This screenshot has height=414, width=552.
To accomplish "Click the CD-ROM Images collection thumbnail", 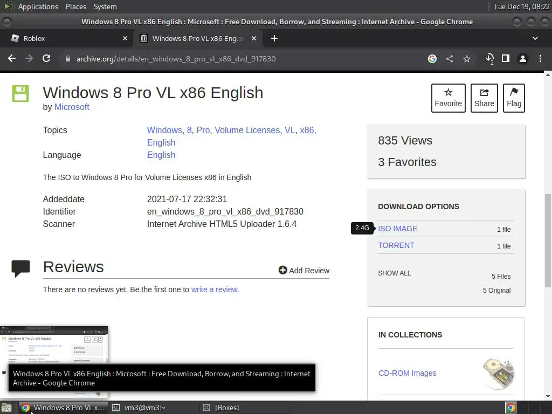I will (499, 373).
